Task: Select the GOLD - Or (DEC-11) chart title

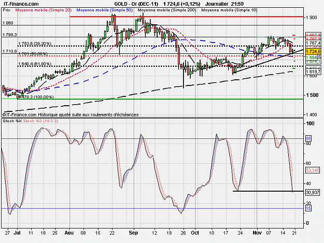Action: click(x=136, y=4)
